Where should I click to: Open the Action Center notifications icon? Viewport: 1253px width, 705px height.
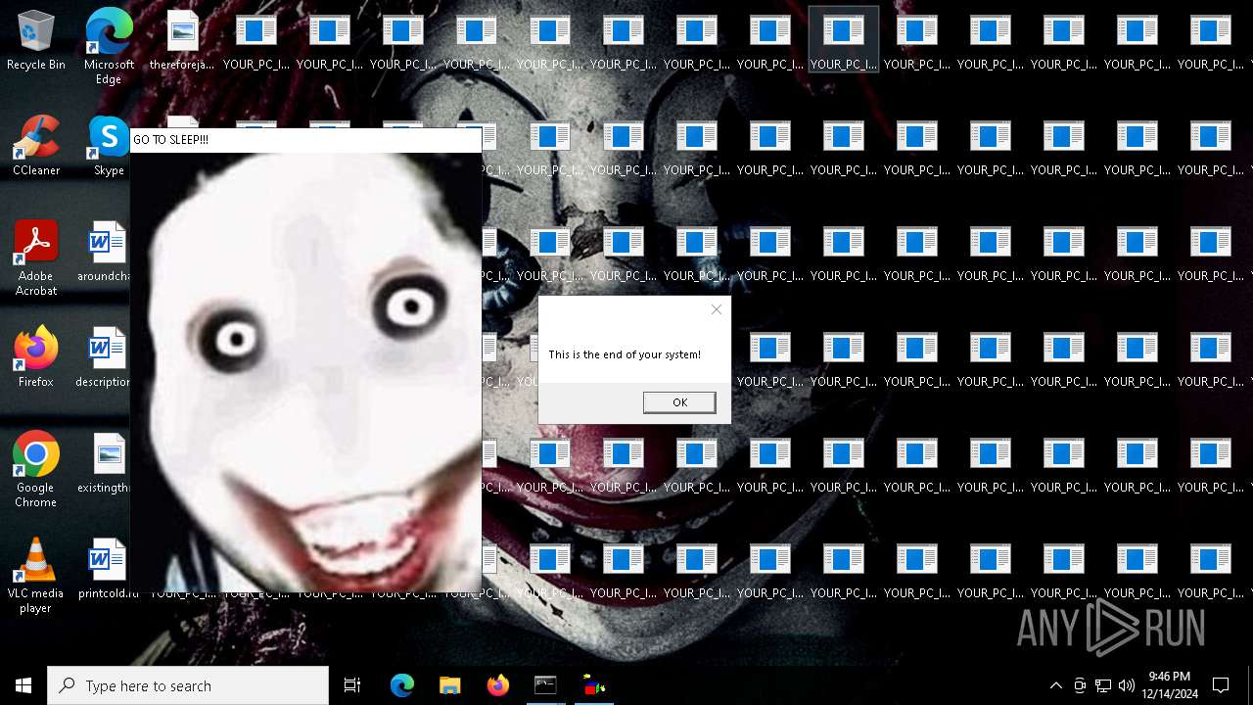(1221, 685)
